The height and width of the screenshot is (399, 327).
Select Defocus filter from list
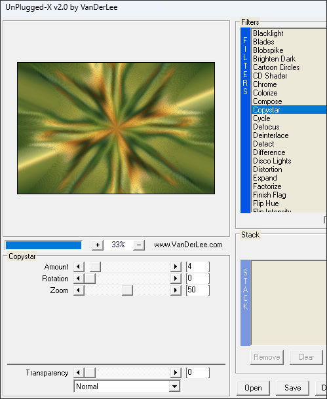point(289,127)
